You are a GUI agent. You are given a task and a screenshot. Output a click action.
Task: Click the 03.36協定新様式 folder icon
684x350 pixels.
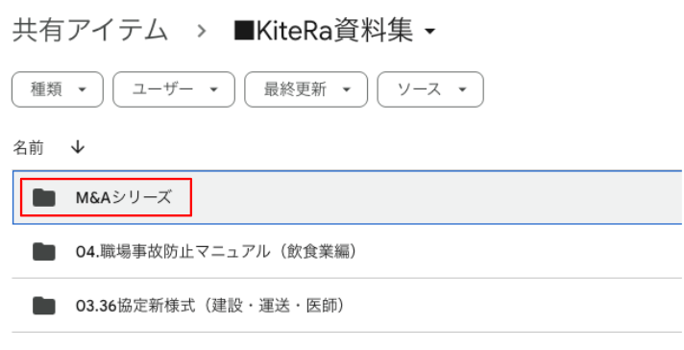[44, 306]
